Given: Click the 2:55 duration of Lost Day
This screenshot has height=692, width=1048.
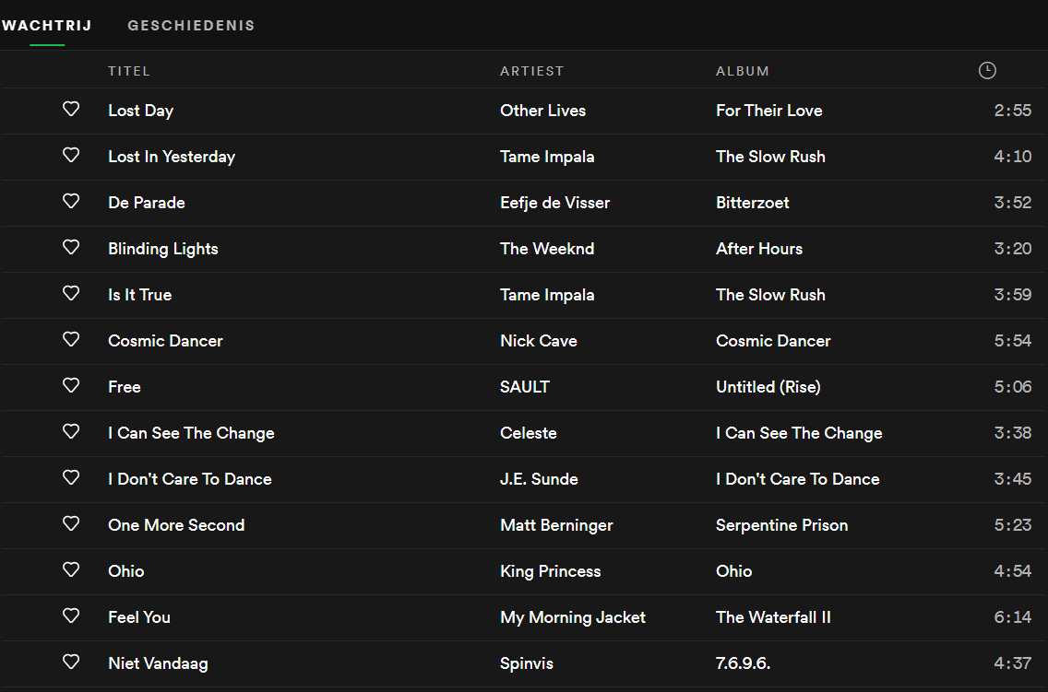Looking at the screenshot, I should click(1013, 110).
